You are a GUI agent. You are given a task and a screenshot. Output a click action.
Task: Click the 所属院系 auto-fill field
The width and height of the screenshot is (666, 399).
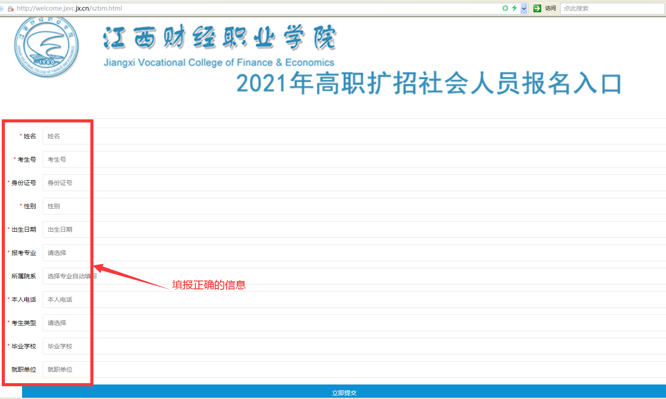353,276
